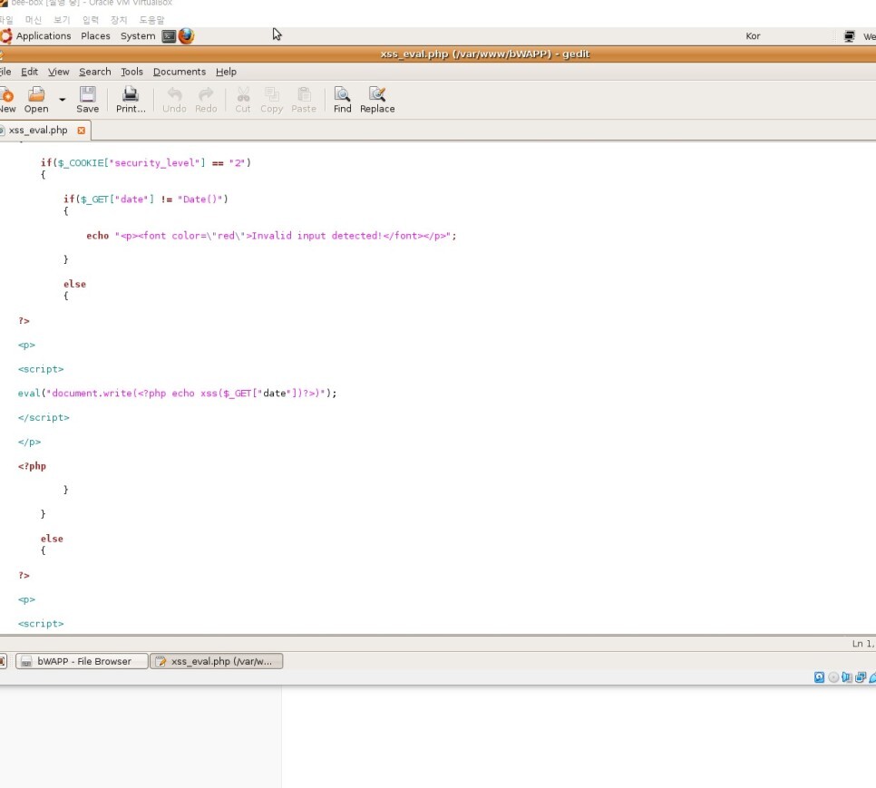The image size is (876, 788).
Task: Click the VirtualBox hard disk status icon
Action: point(819,677)
